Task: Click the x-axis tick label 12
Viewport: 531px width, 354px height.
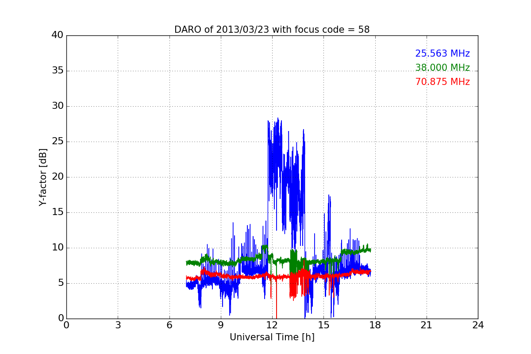Action: pos(272,325)
